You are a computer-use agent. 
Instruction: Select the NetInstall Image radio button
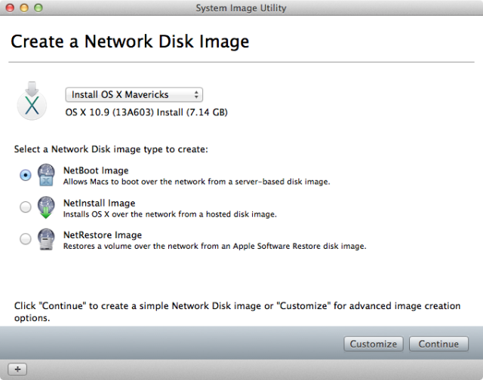[x=26, y=207]
